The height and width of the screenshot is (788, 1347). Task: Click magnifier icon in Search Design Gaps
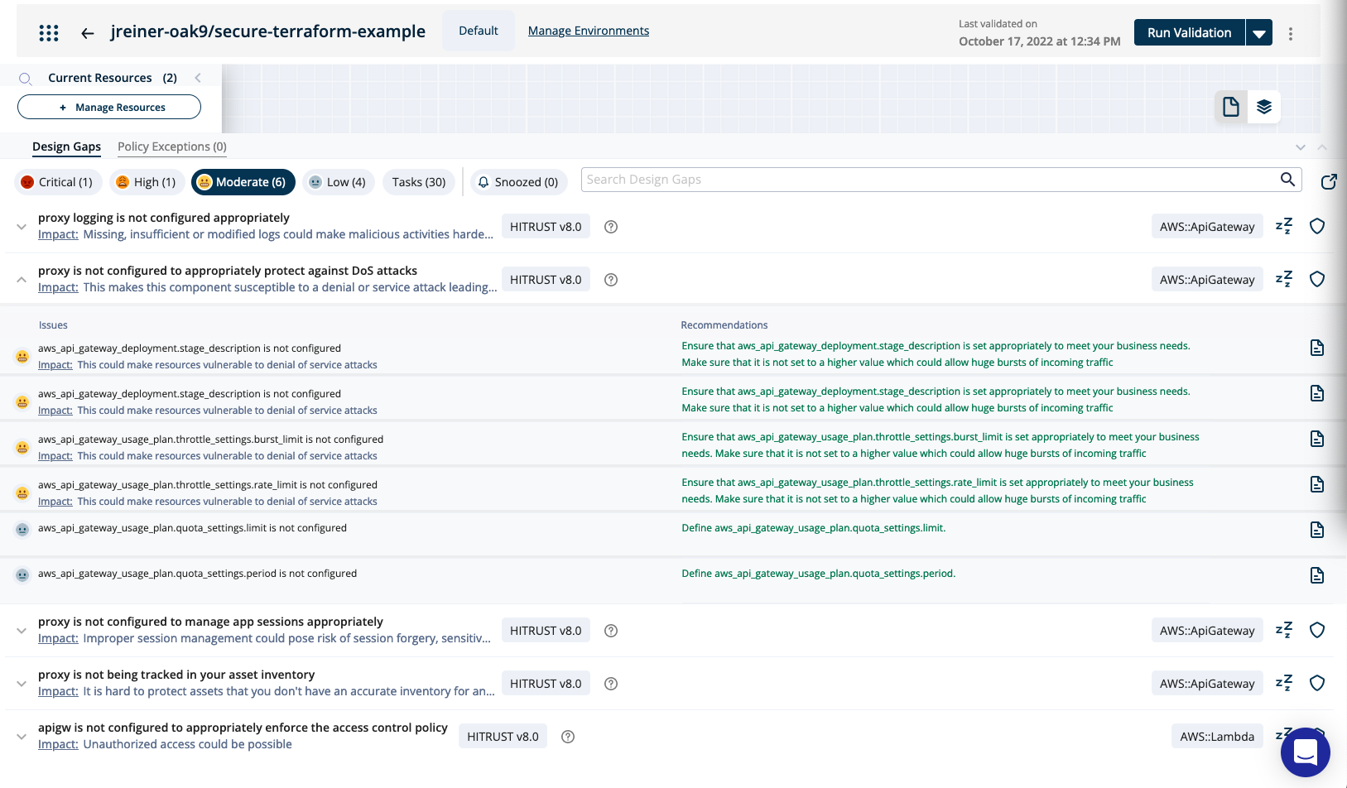pos(1287,180)
